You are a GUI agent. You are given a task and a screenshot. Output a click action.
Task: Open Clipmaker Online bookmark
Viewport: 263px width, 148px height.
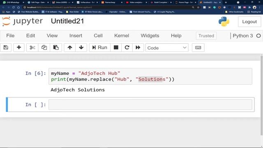point(116,12)
